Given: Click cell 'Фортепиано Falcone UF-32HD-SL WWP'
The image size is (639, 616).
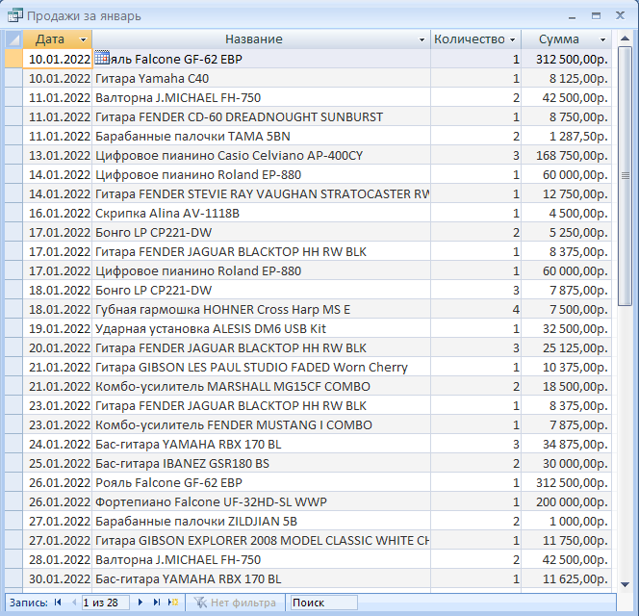Looking at the screenshot, I should 261,501.
